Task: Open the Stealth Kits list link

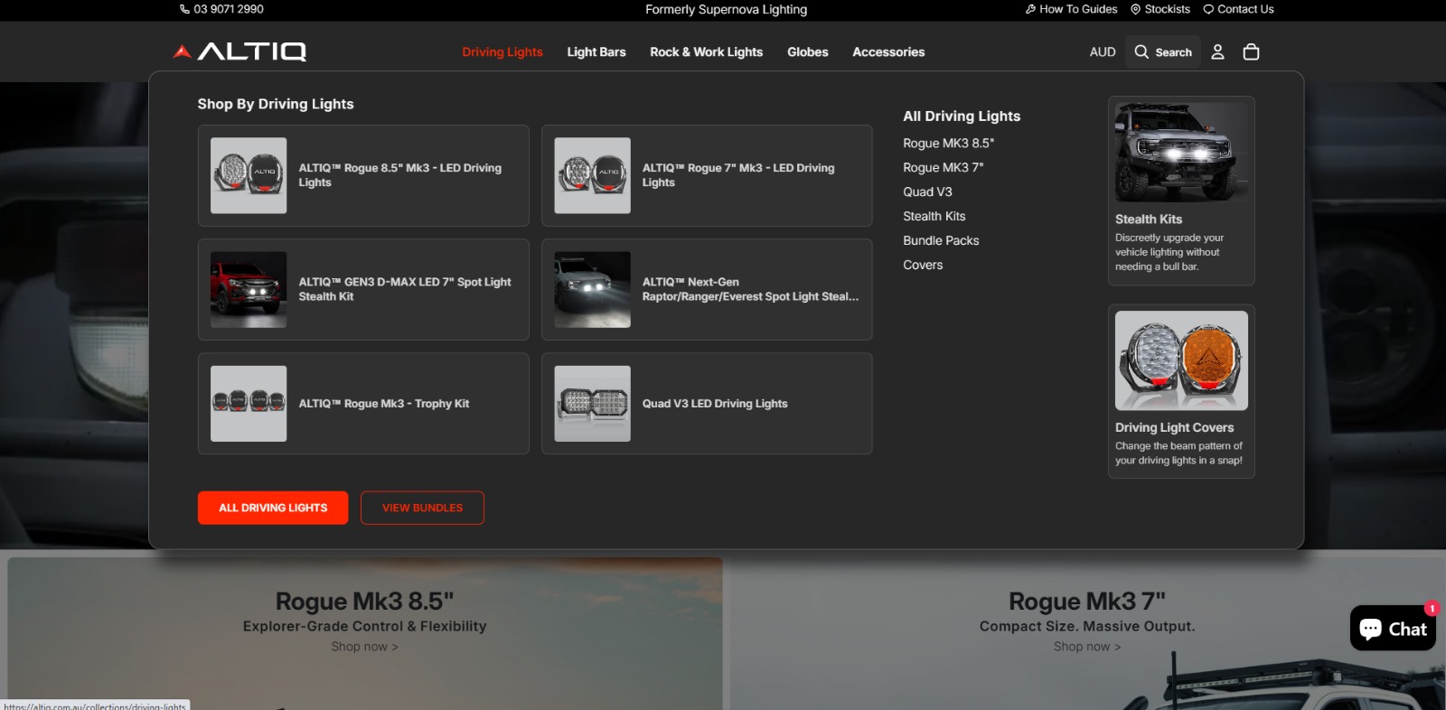Action: 934,216
